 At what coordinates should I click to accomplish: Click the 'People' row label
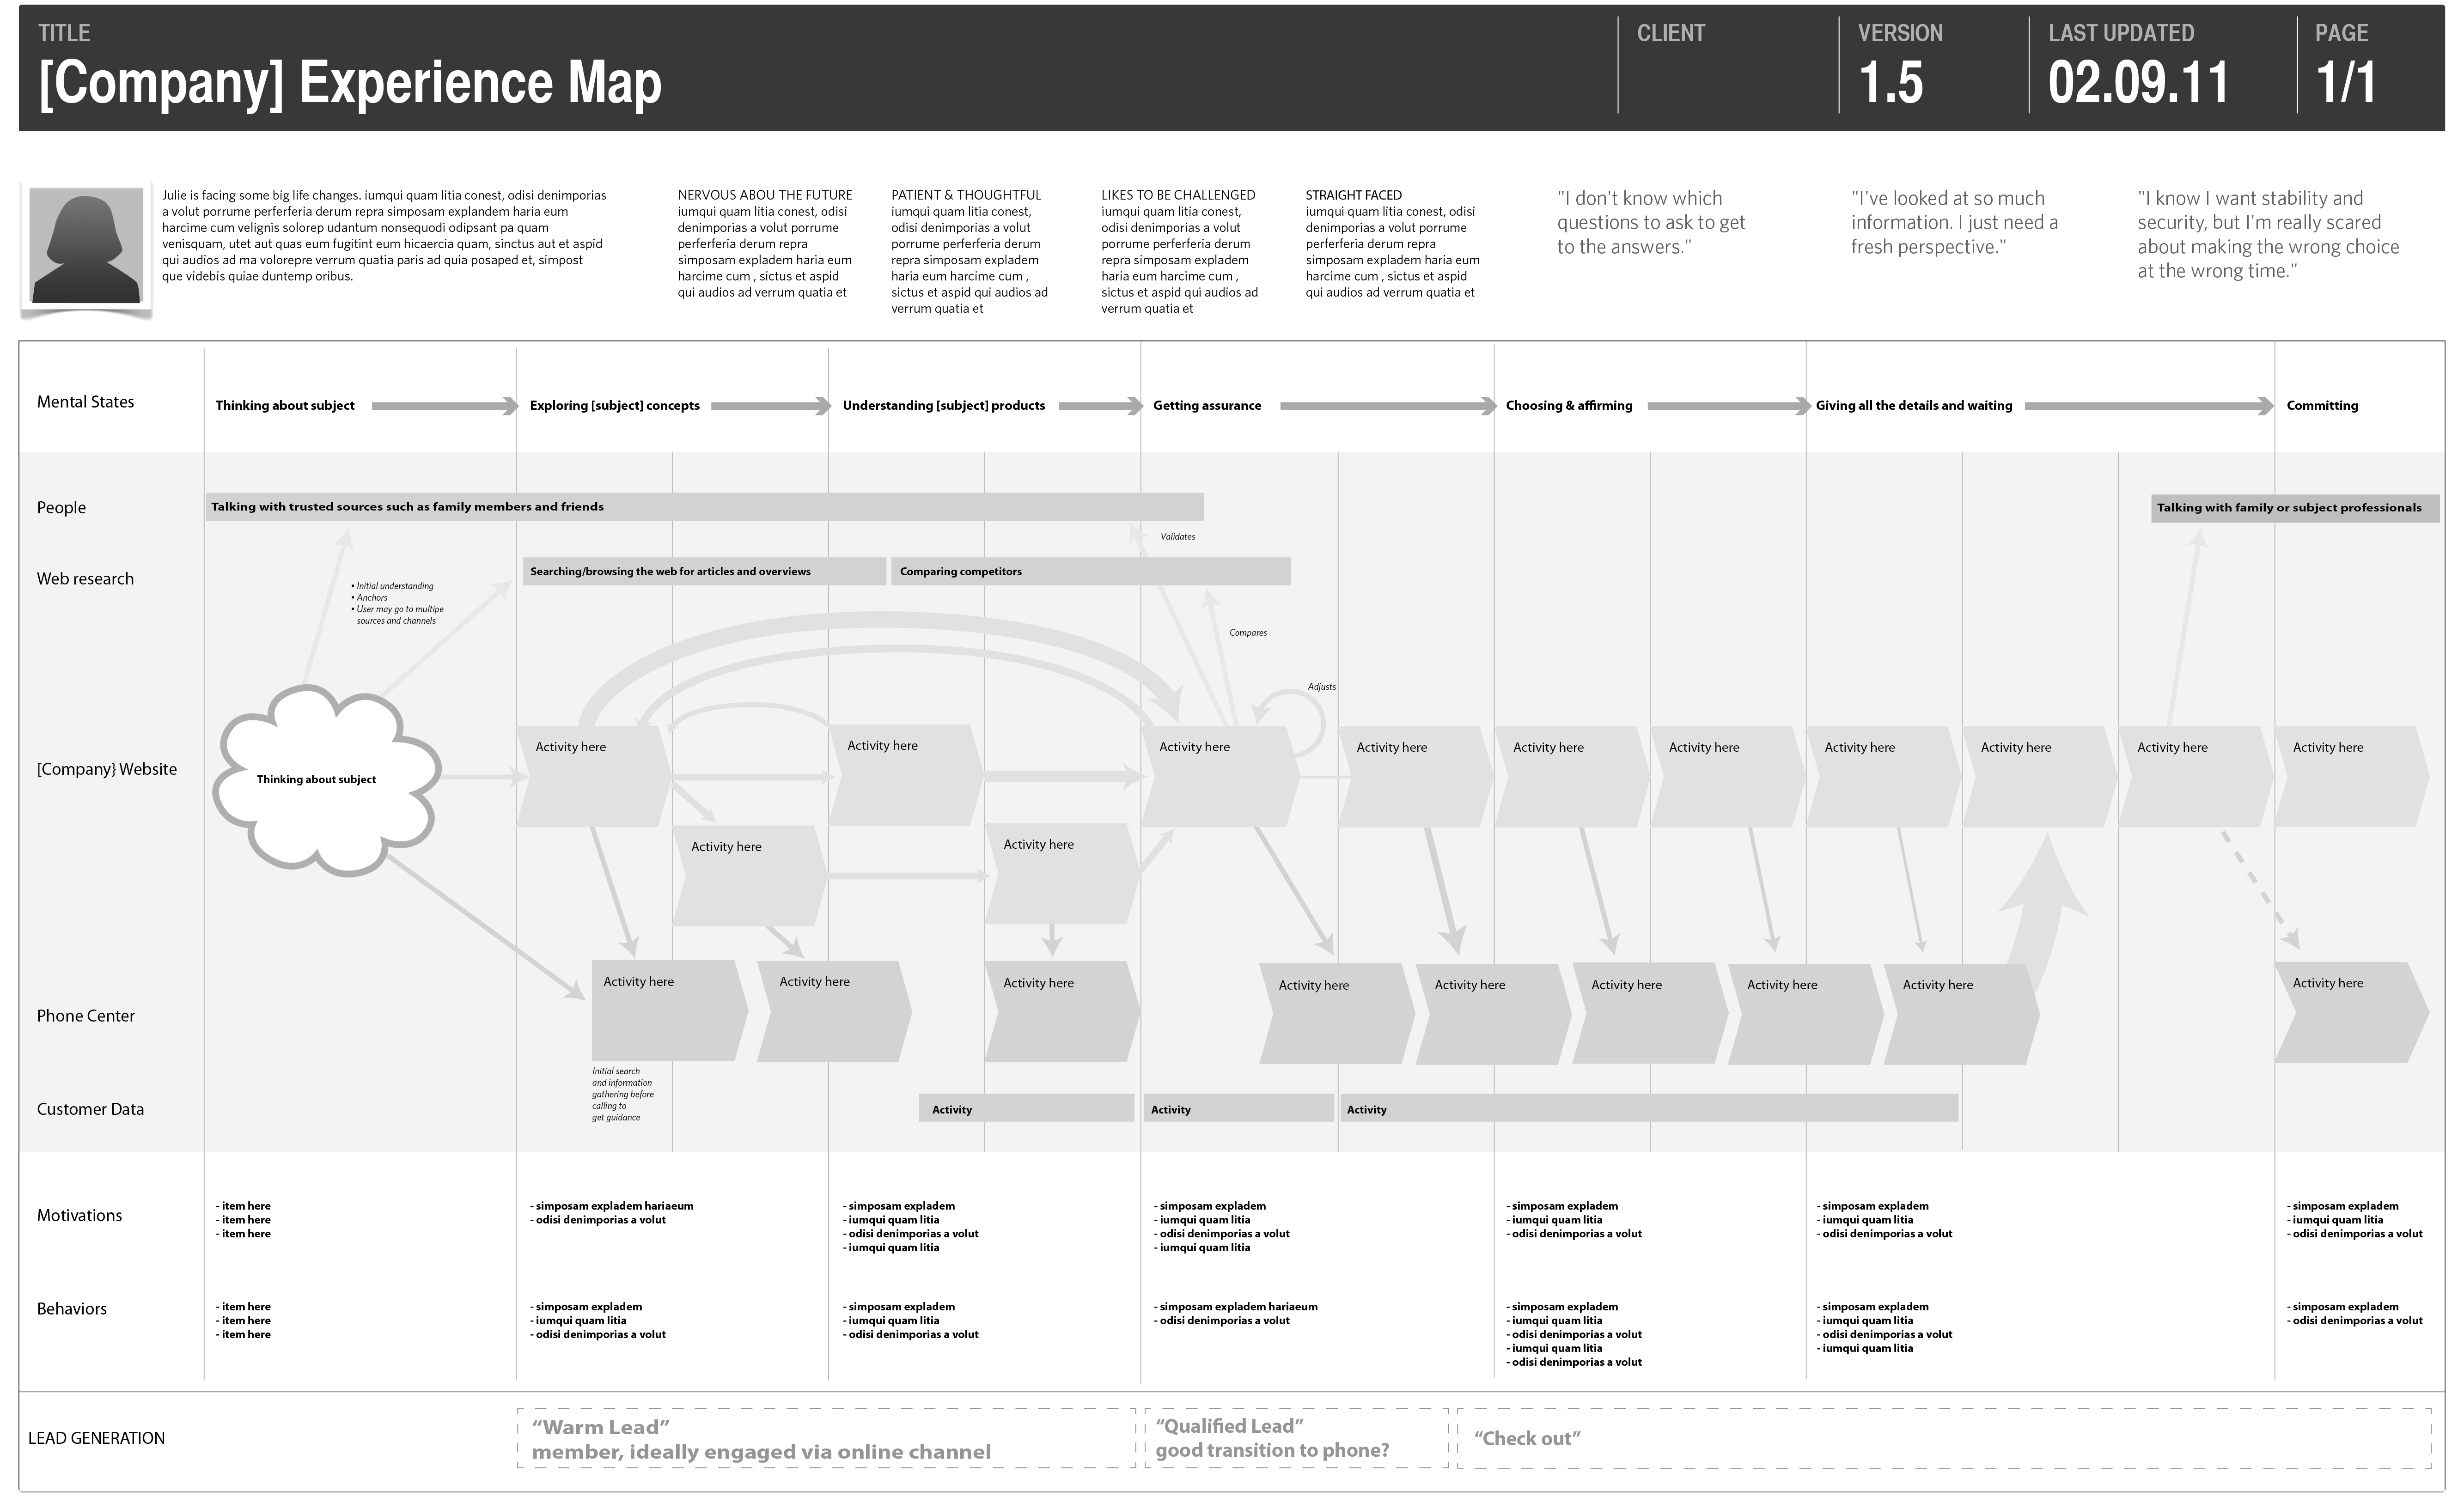(x=61, y=508)
